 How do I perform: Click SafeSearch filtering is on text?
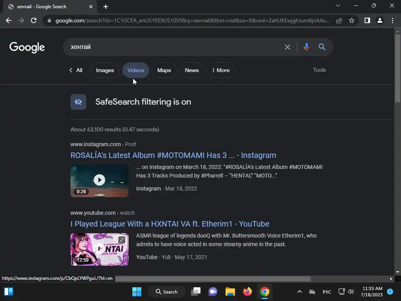coord(143,102)
